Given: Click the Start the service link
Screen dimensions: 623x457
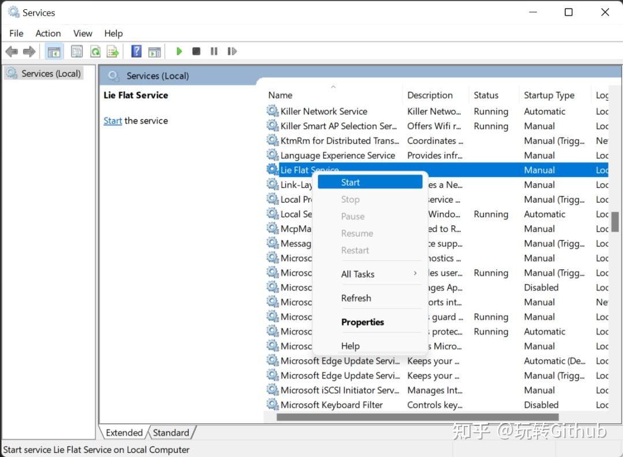Looking at the screenshot, I should (112, 120).
